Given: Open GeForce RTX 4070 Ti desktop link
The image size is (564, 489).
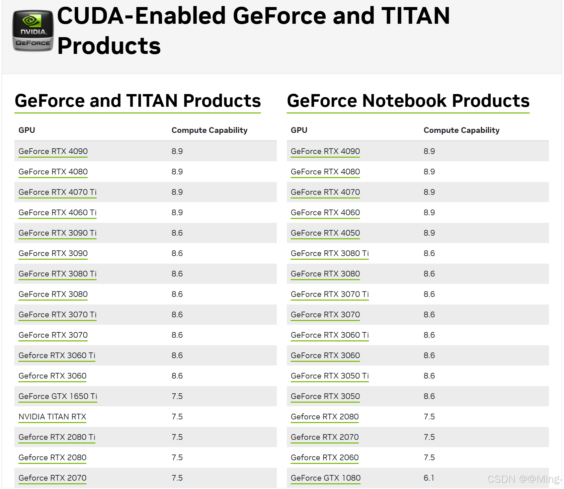Looking at the screenshot, I should (58, 192).
